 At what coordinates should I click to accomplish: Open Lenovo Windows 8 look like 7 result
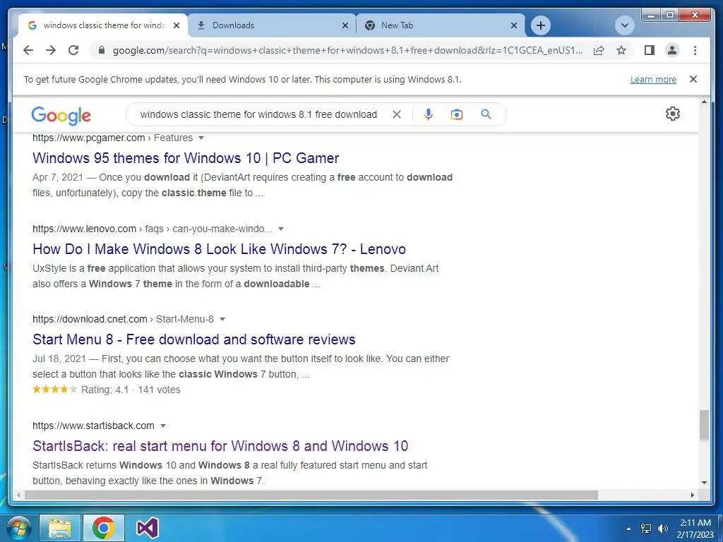click(219, 249)
